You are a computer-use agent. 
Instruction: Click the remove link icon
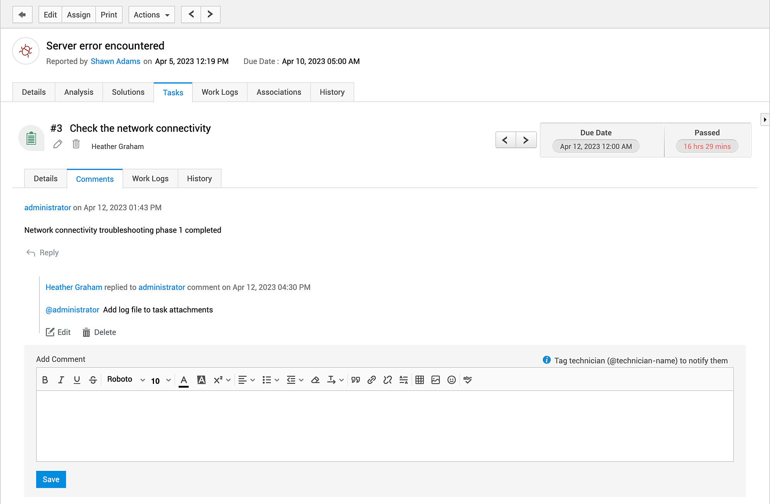click(388, 380)
